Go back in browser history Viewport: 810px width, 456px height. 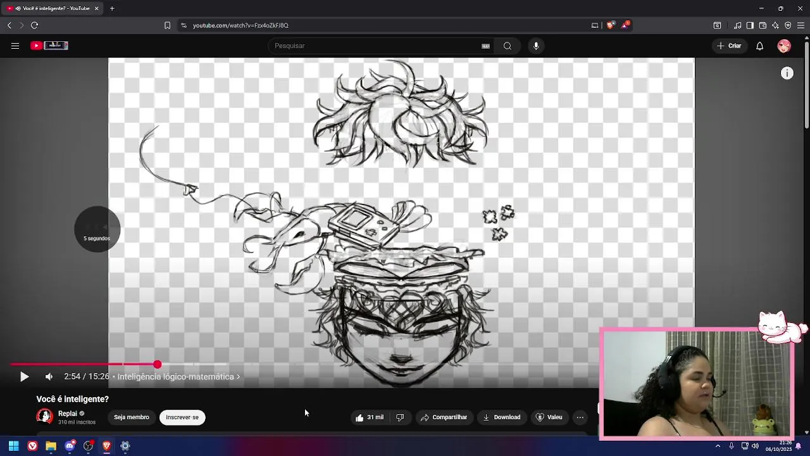(x=9, y=25)
